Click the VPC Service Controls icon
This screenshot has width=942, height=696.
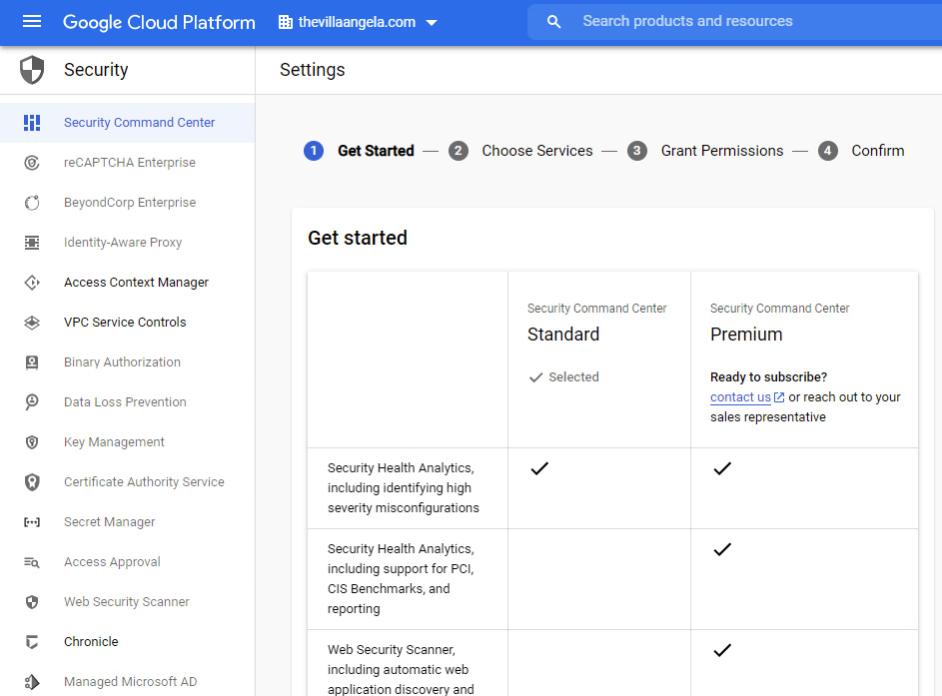[32, 323]
